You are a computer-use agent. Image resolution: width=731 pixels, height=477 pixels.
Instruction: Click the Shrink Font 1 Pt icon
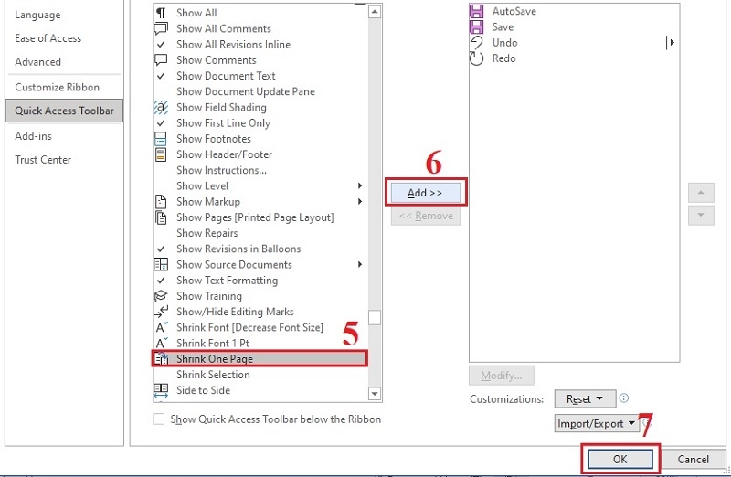pyautogui.click(x=161, y=344)
